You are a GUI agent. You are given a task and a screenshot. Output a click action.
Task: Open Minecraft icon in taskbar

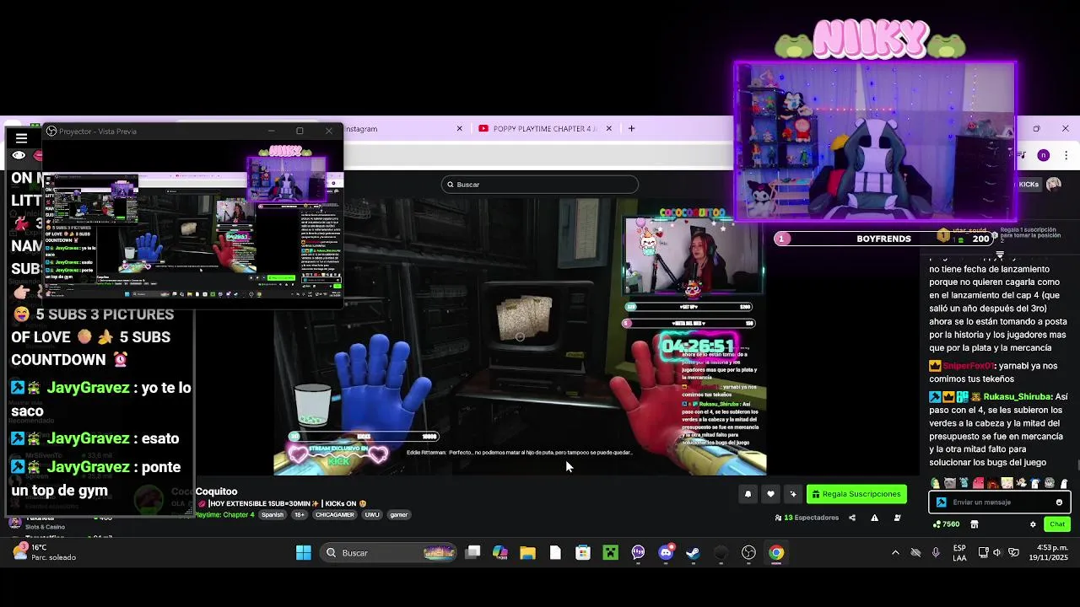(x=611, y=553)
